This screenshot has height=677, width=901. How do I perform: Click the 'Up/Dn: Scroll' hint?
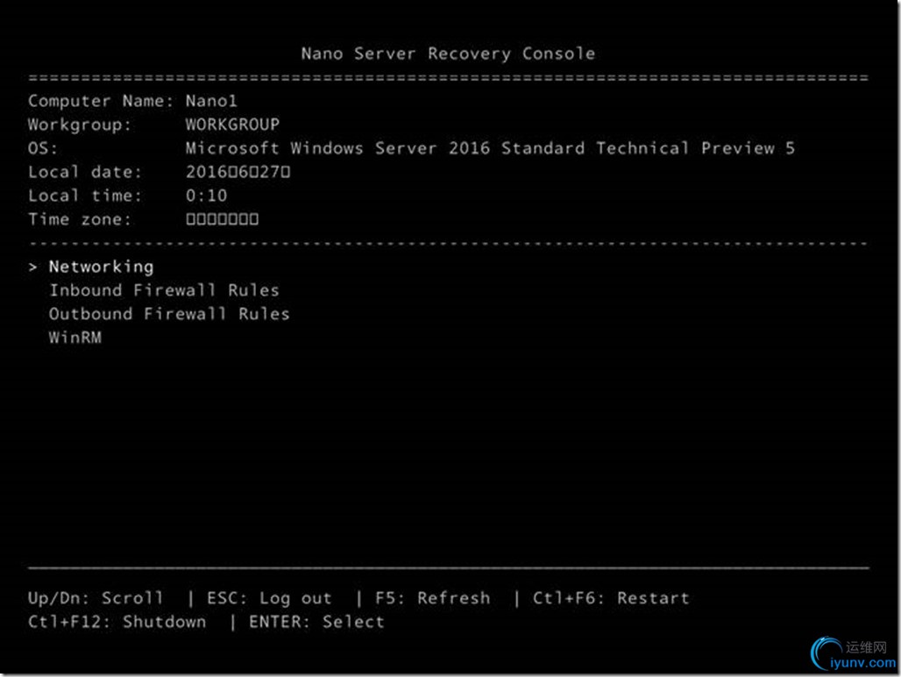(x=96, y=598)
